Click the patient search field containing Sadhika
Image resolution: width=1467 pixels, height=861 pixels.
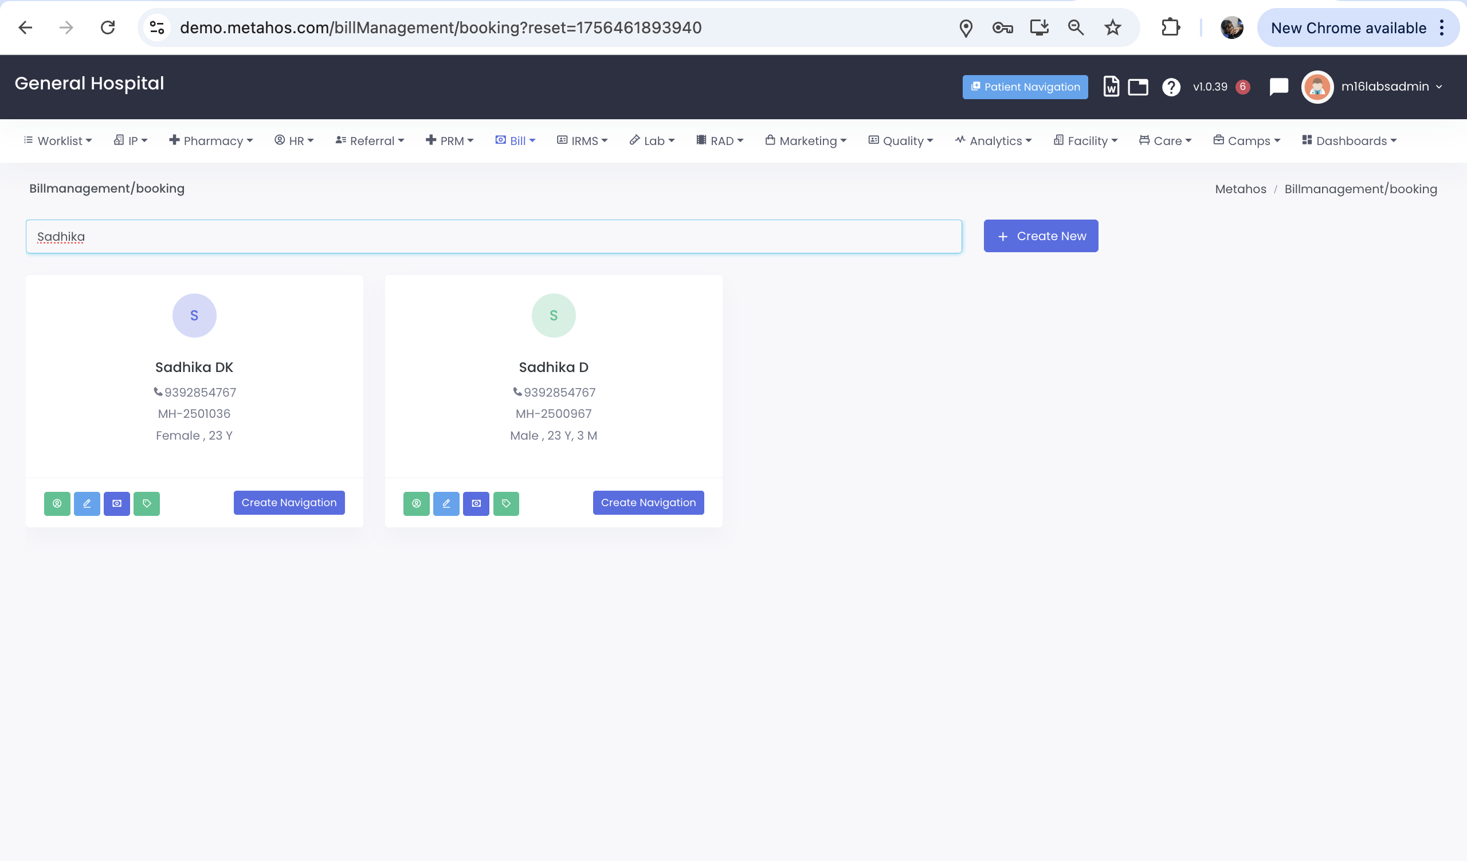[493, 236]
